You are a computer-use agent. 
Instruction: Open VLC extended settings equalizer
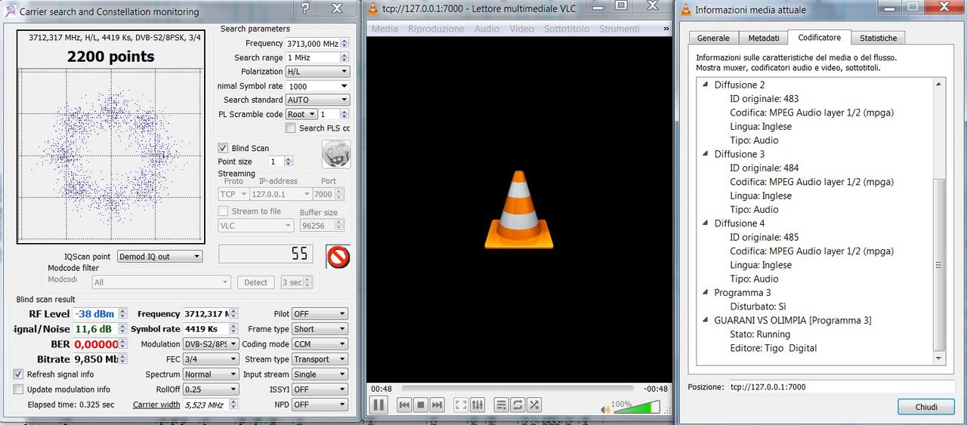pos(477,405)
